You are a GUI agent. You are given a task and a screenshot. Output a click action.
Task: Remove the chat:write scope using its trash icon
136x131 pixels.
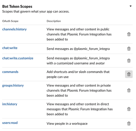[129, 49]
